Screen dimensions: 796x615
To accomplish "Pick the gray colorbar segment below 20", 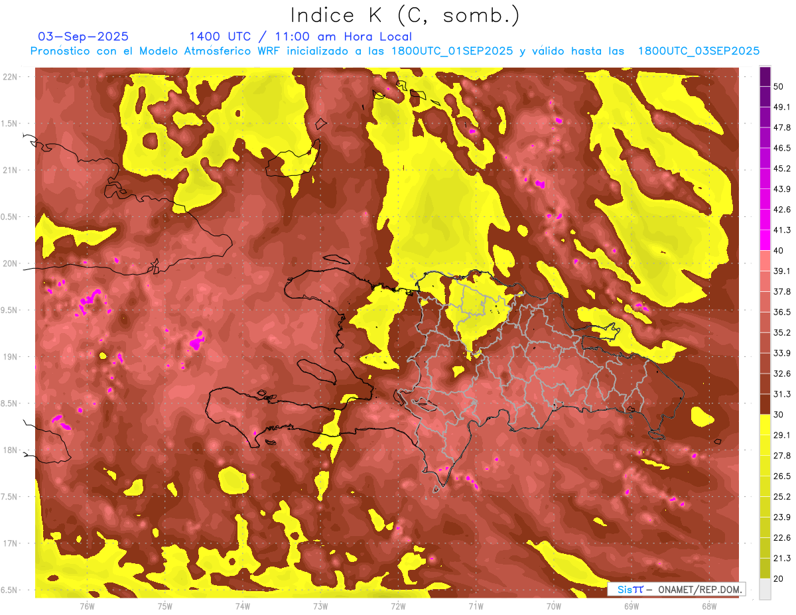I will point(765,589).
